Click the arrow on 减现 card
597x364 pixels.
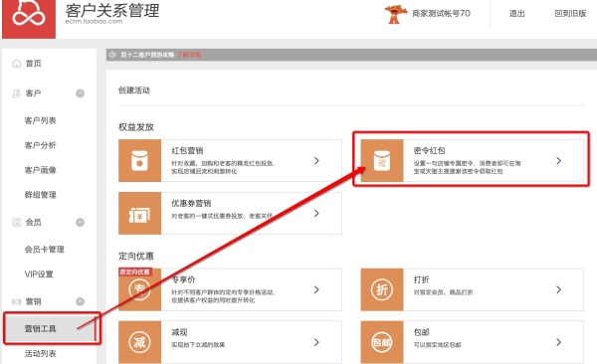[316, 342]
